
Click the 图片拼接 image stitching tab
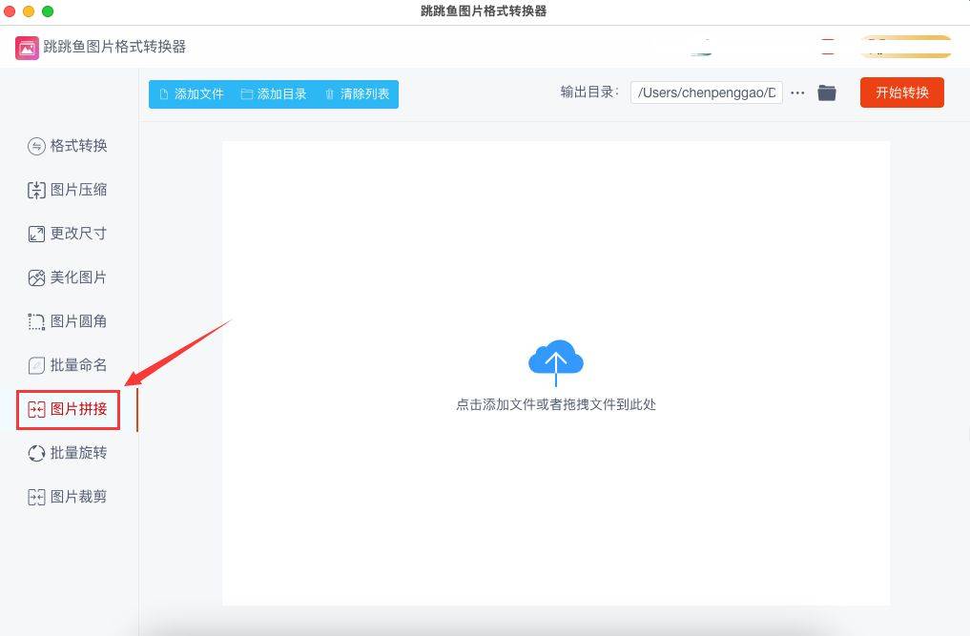point(68,410)
